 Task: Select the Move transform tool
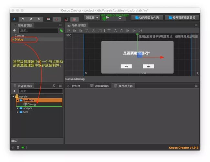pyautogui.click(x=14, y=19)
